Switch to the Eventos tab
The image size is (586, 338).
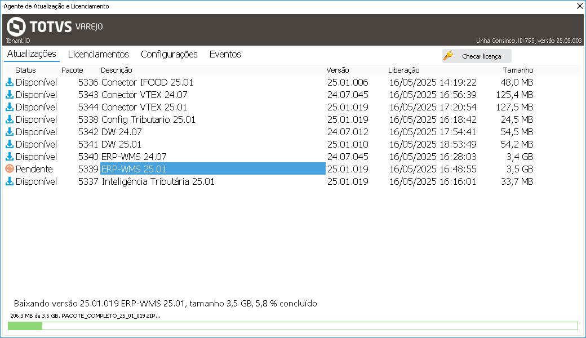pyautogui.click(x=225, y=55)
